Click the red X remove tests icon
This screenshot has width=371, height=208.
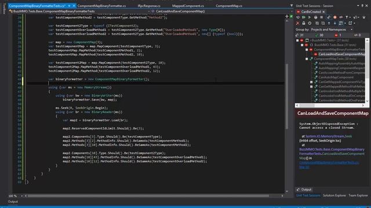(297, 23)
